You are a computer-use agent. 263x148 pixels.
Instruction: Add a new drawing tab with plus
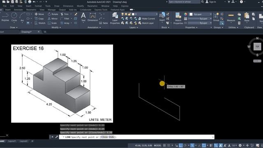coord(45,32)
